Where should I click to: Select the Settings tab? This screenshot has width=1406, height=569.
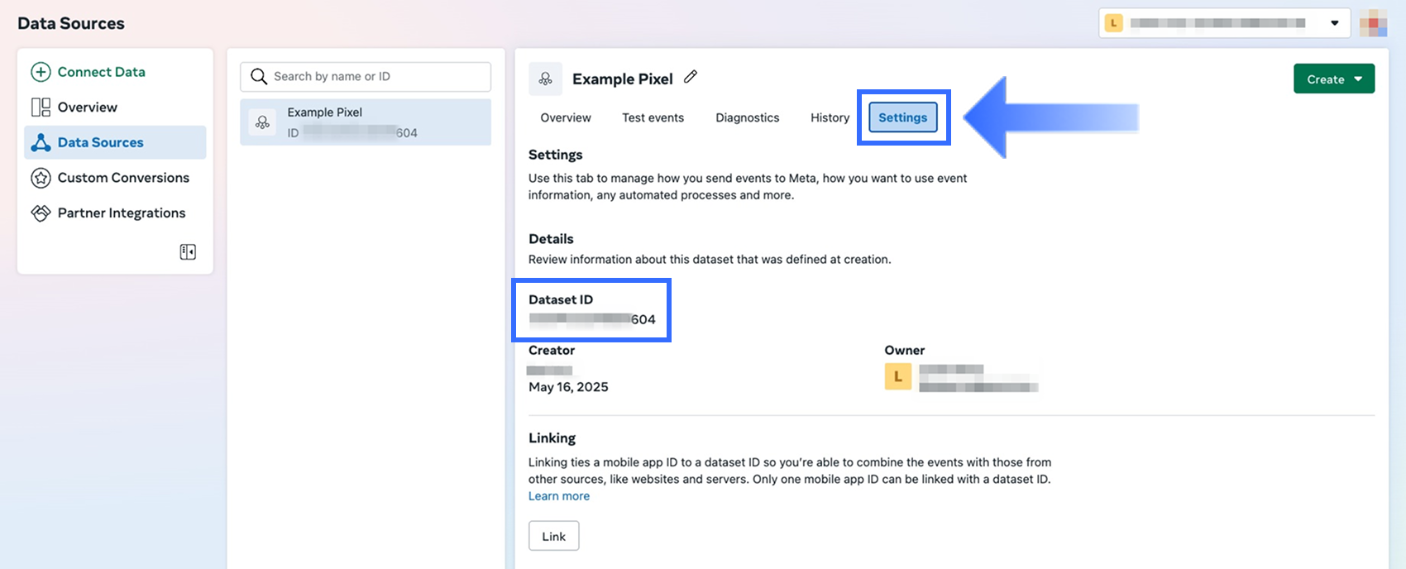(x=902, y=117)
